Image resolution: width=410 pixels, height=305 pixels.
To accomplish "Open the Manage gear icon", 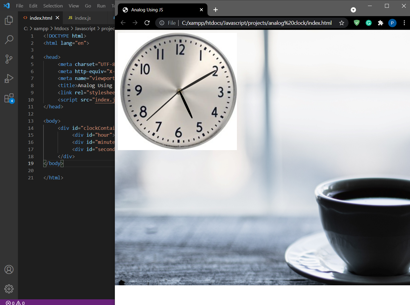I will click(9, 289).
